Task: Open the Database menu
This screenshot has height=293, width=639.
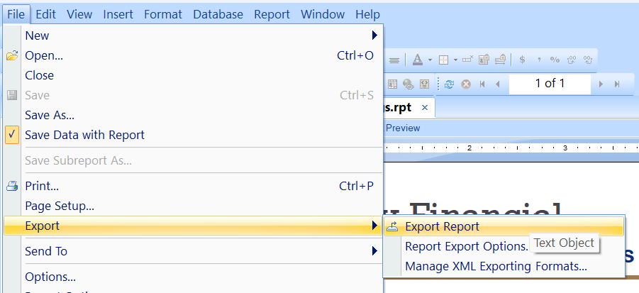Action: point(218,14)
